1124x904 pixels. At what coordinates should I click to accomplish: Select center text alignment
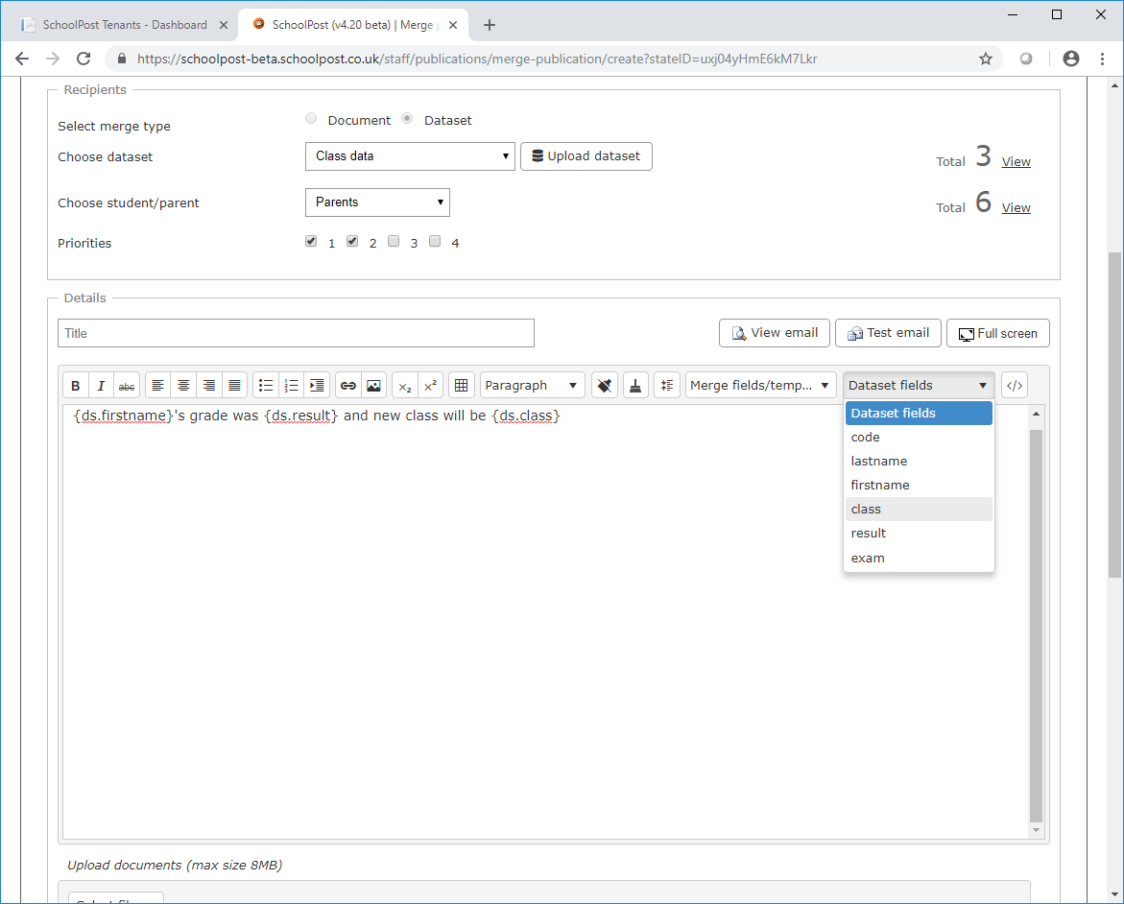(x=182, y=385)
